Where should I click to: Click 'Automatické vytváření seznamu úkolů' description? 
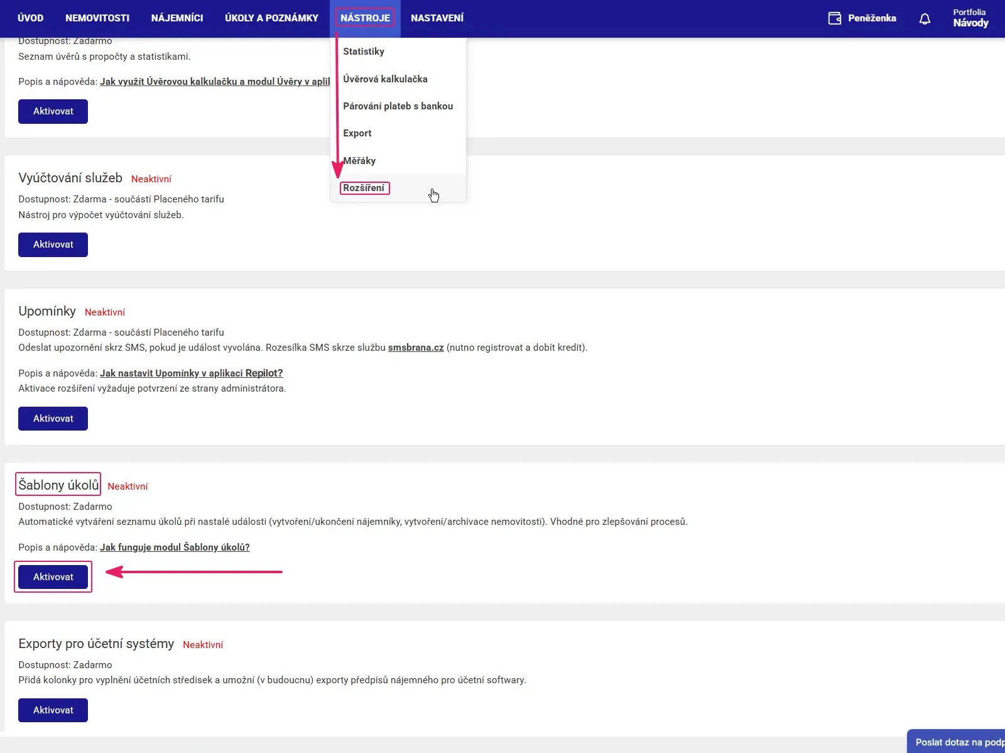(353, 522)
